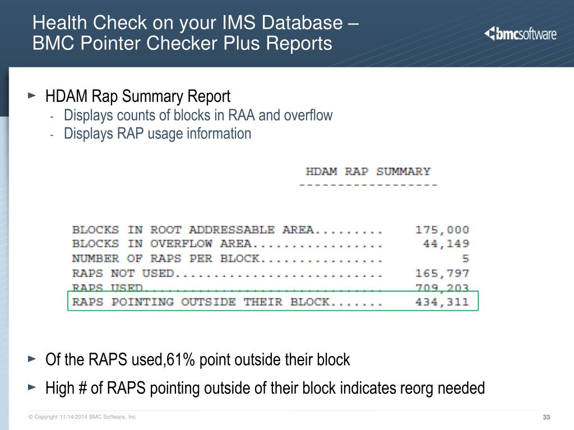Click the 'RAPS USED' row label
The height and width of the screenshot is (430, 574).
click(107, 287)
